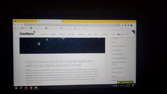167x94 pixels.
Task: Click the Django article hero image
Action: coord(62,45)
